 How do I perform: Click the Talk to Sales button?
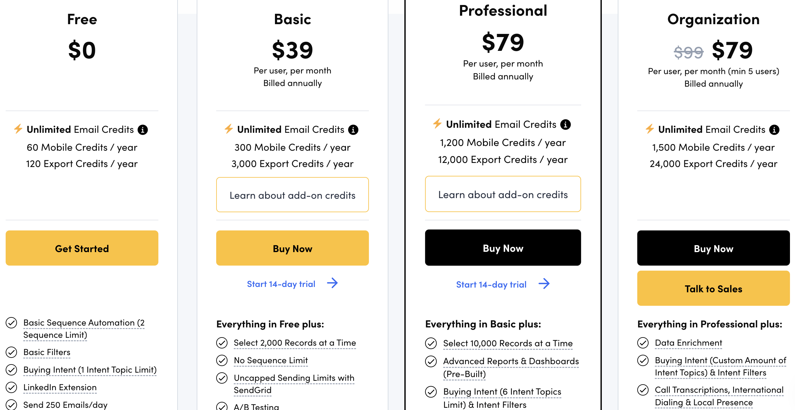coord(713,288)
